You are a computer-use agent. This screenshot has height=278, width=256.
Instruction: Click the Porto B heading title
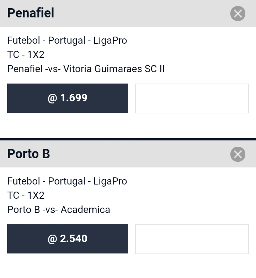(28, 154)
